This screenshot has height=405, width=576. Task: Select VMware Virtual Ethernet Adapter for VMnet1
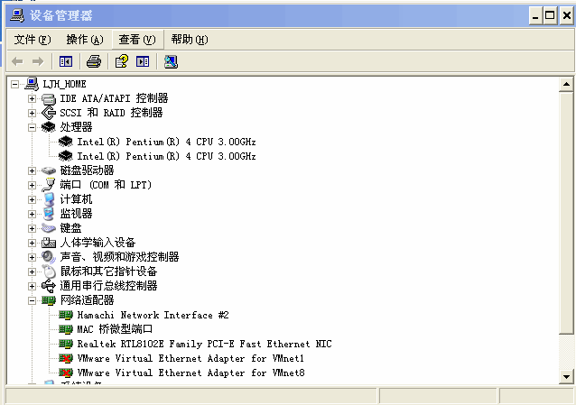(x=190, y=358)
